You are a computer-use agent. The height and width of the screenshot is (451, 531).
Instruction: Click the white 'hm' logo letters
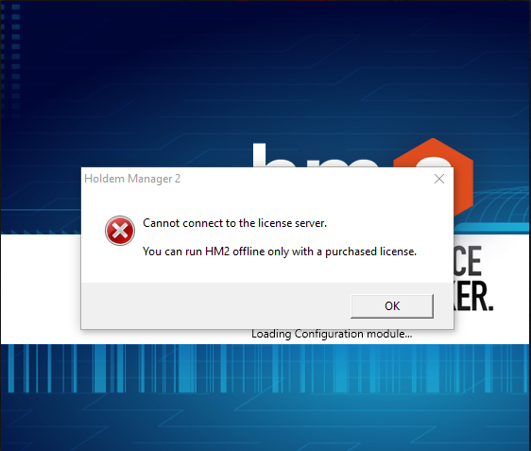click(315, 155)
